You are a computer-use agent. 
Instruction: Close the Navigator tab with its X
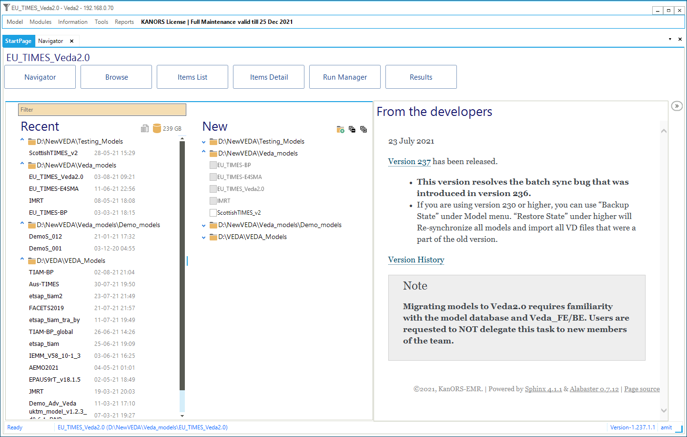71,41
